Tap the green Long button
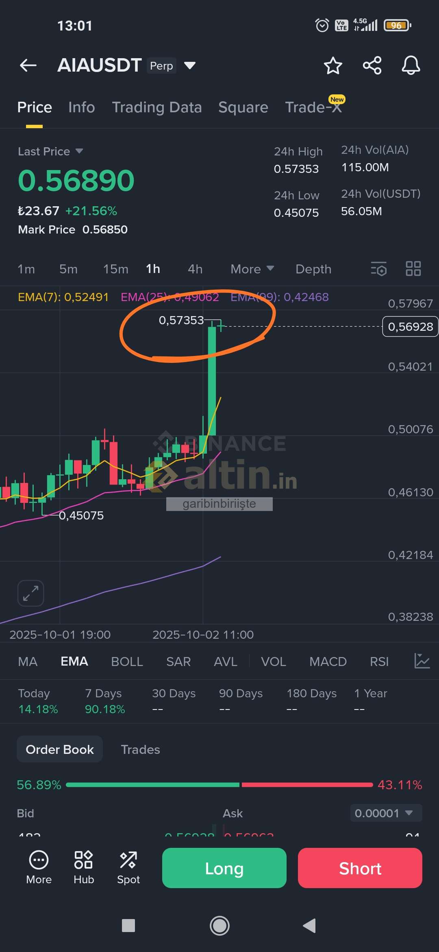The height and width of the screenshot is (952, 439). coord(224,868)
